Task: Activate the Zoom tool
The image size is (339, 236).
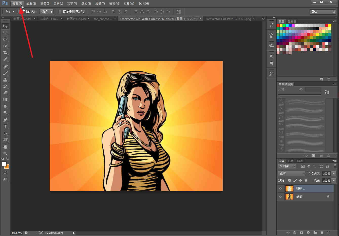Action: (x=5, y=154)
